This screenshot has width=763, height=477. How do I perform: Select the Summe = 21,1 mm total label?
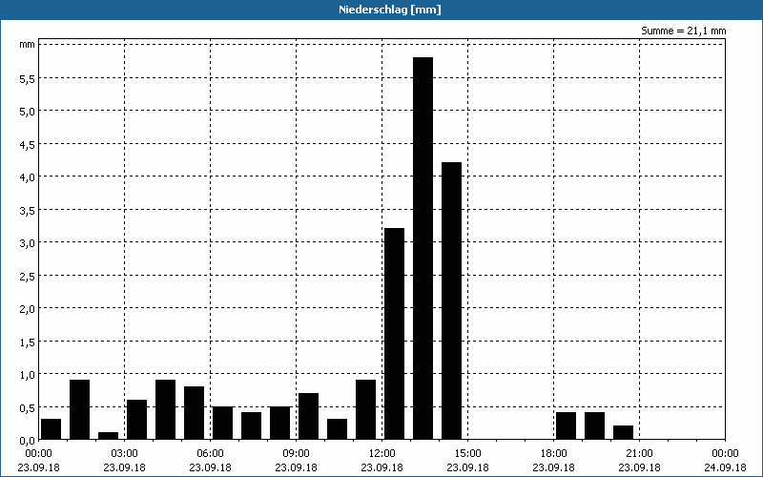point(683,31)
